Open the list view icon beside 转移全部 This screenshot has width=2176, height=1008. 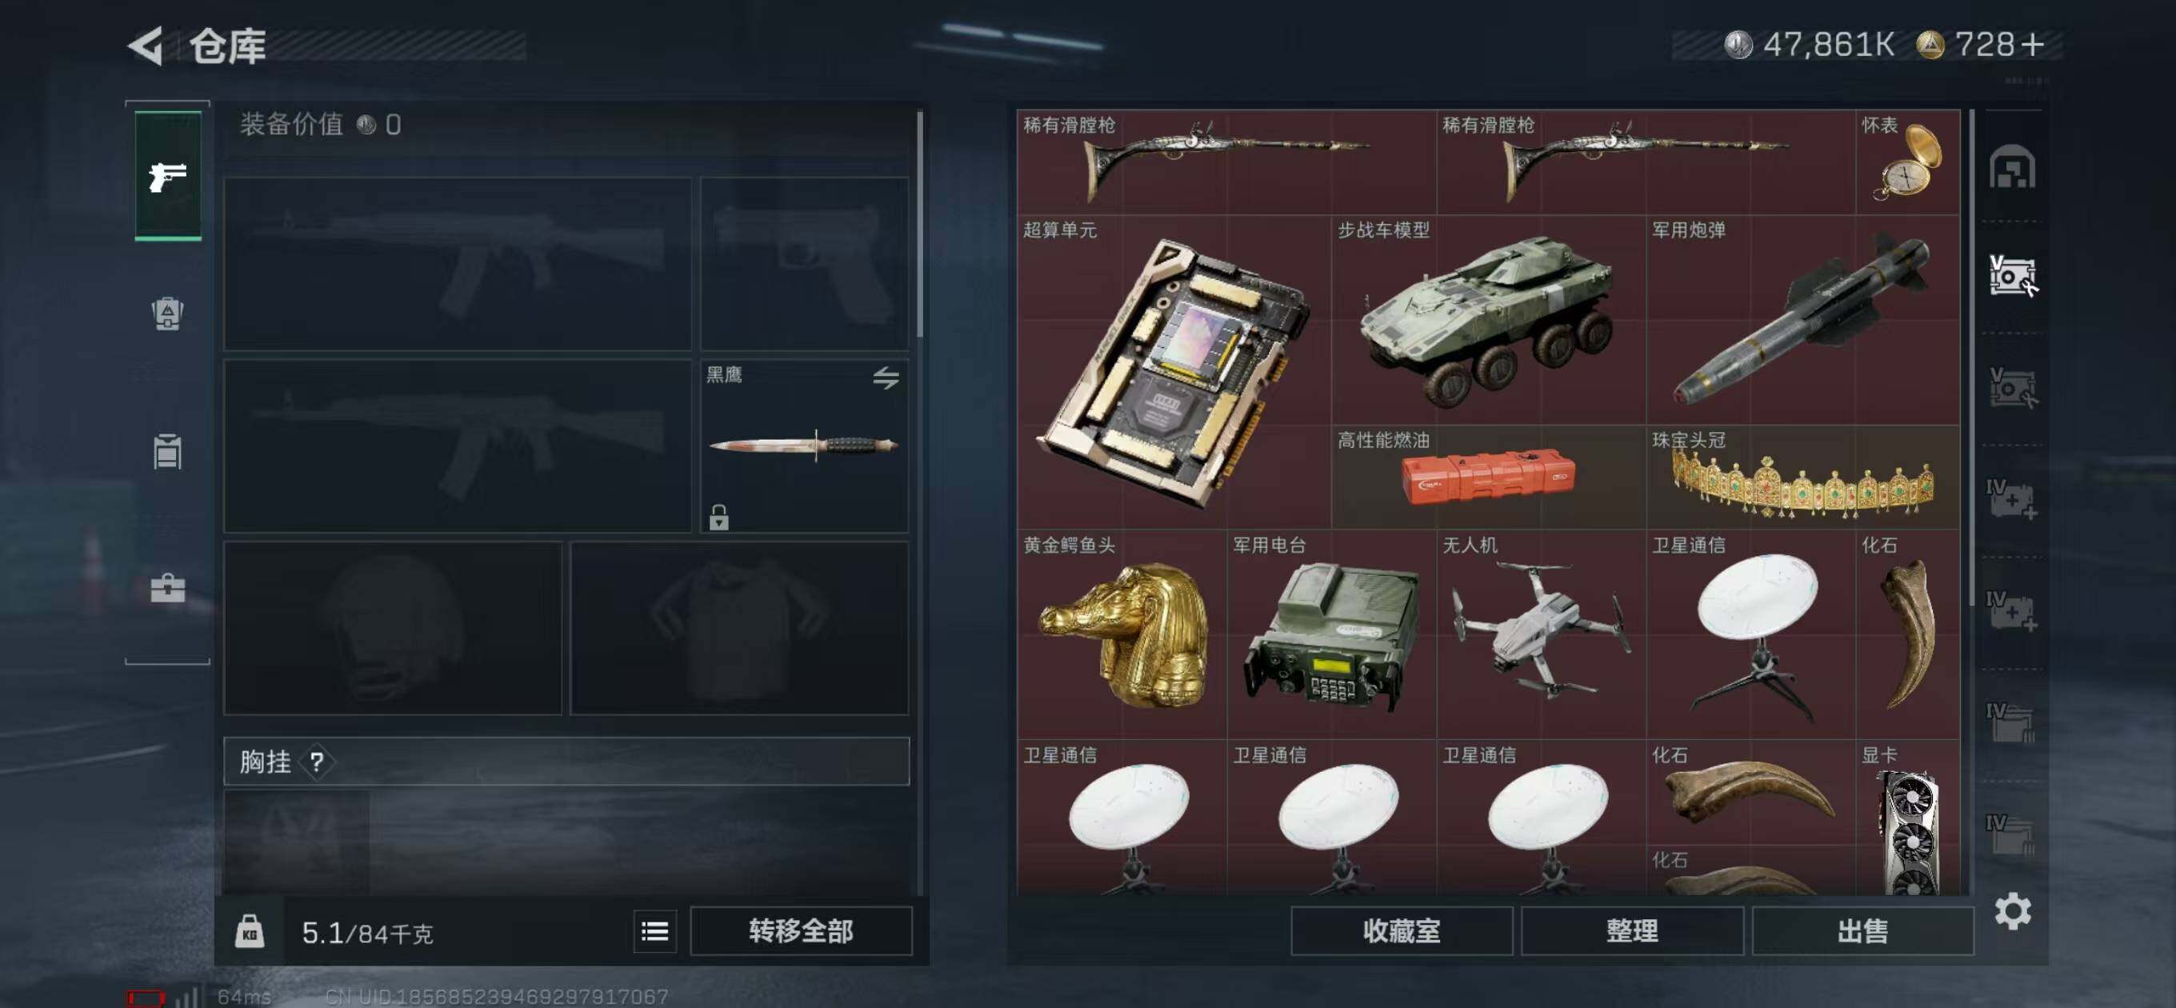(x=654, y=931)
